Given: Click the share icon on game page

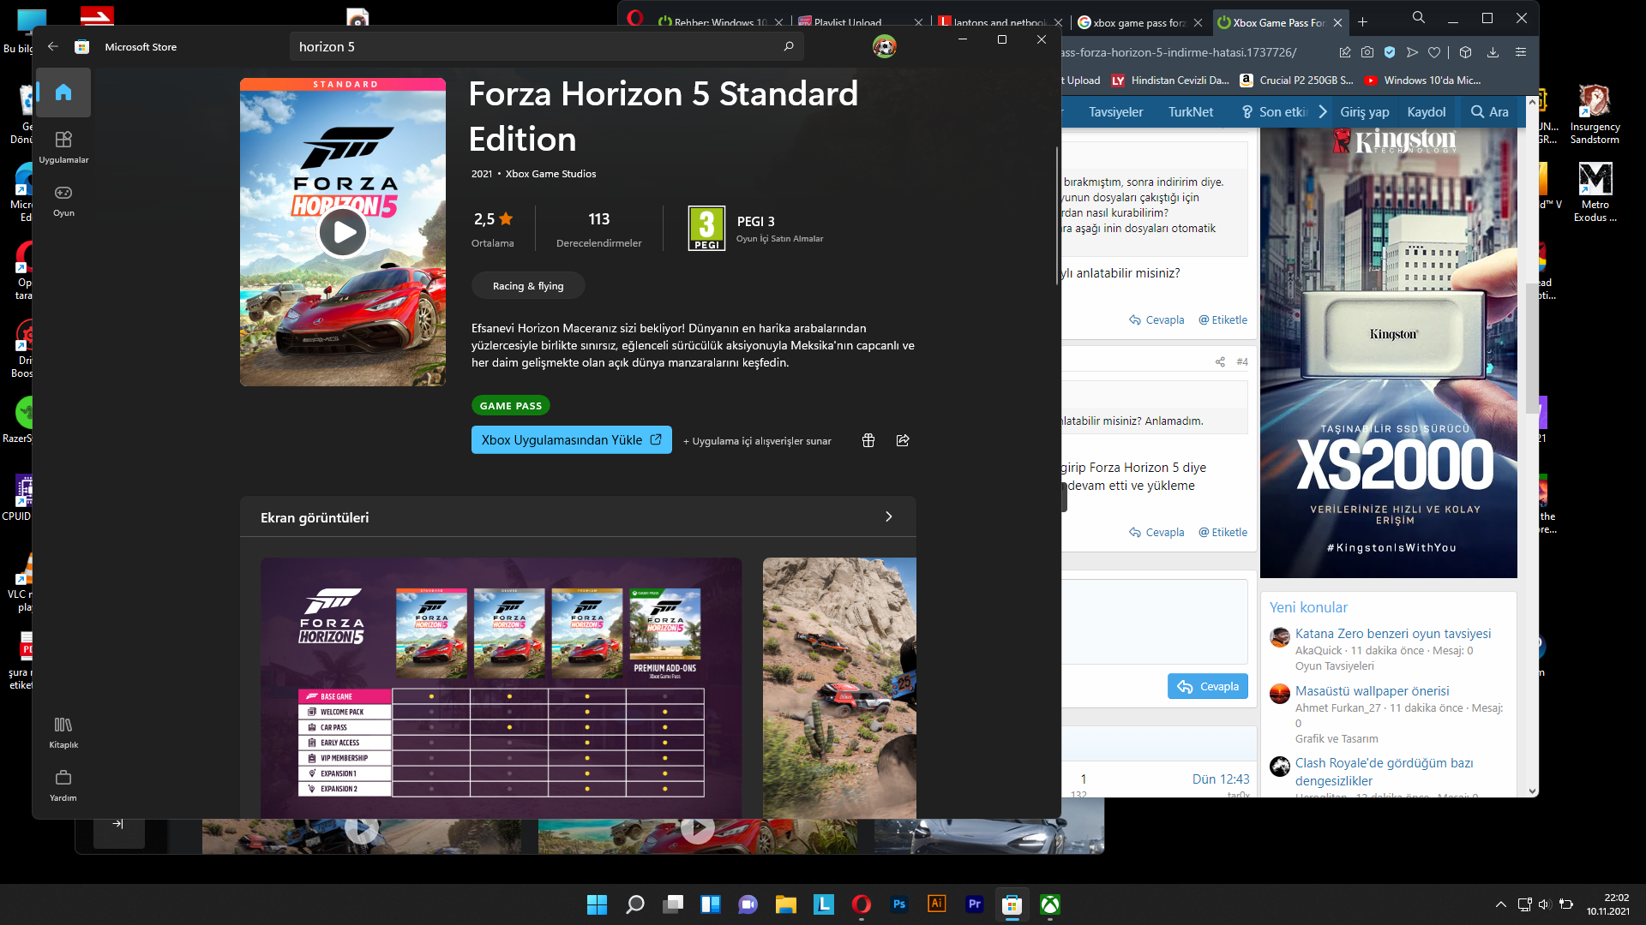Looking at the screenshot, I should click(x=903, y=440).
